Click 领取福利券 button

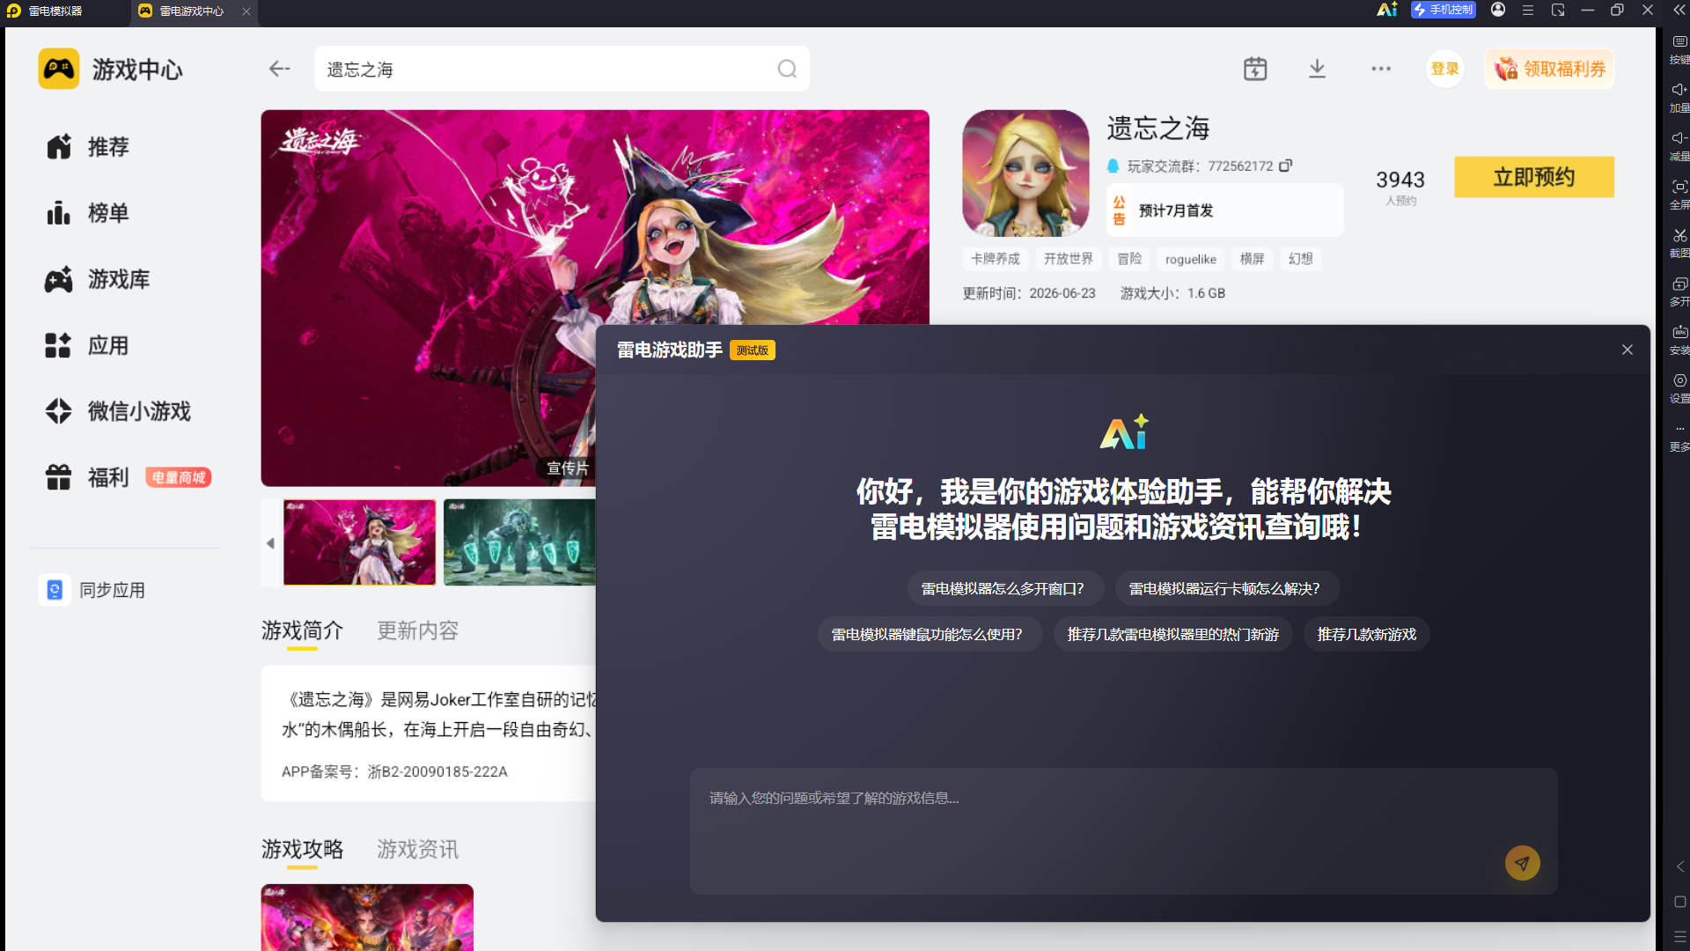(1549, 69)
